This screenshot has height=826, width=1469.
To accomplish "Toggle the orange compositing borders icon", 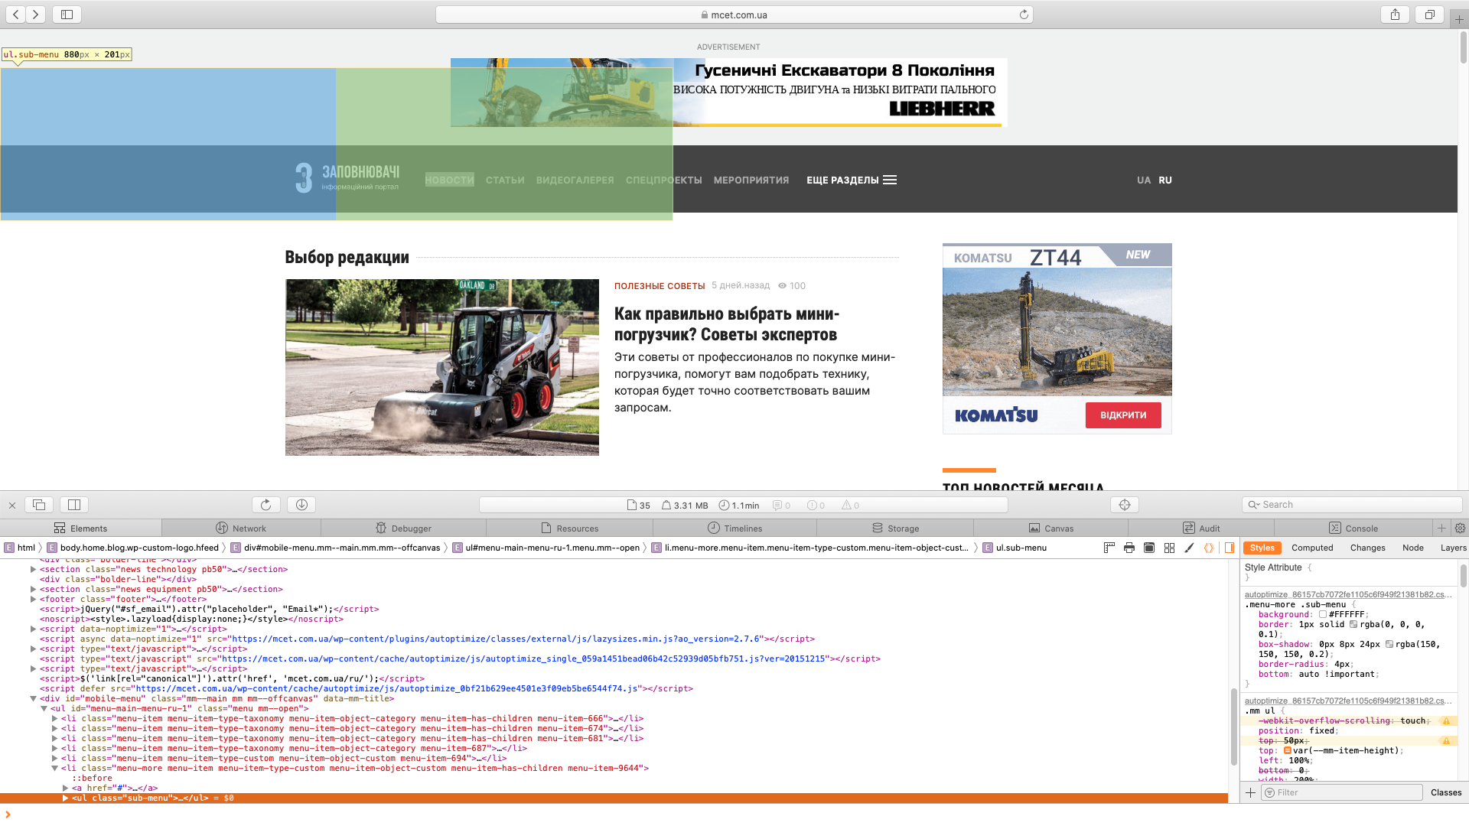I will [1209, 548].
